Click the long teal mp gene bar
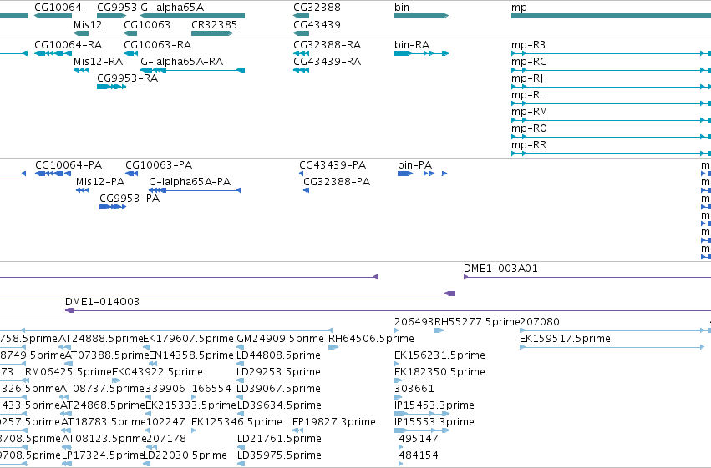 point(611,16)
